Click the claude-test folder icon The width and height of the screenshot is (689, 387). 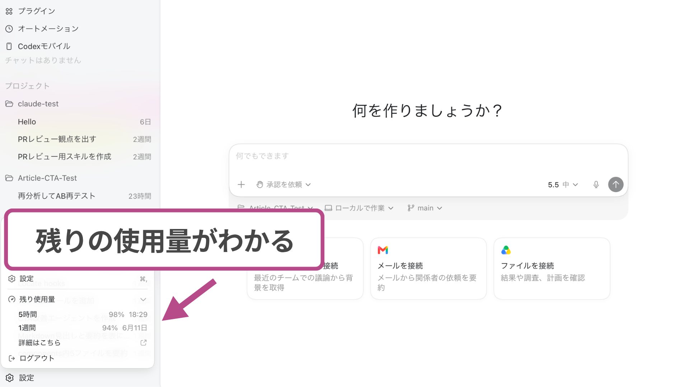9,104
